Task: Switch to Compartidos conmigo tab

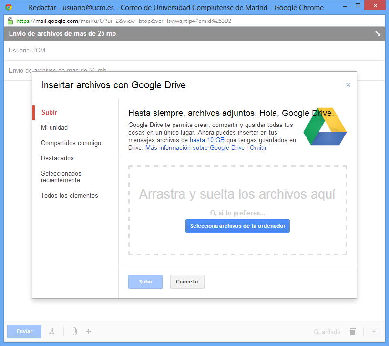Action: [x=71, y=143]
